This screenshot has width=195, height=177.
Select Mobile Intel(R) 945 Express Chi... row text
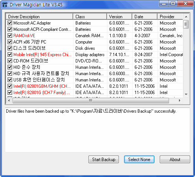pos(42,55)
